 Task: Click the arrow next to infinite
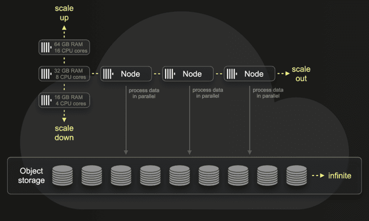coord(318,175)
